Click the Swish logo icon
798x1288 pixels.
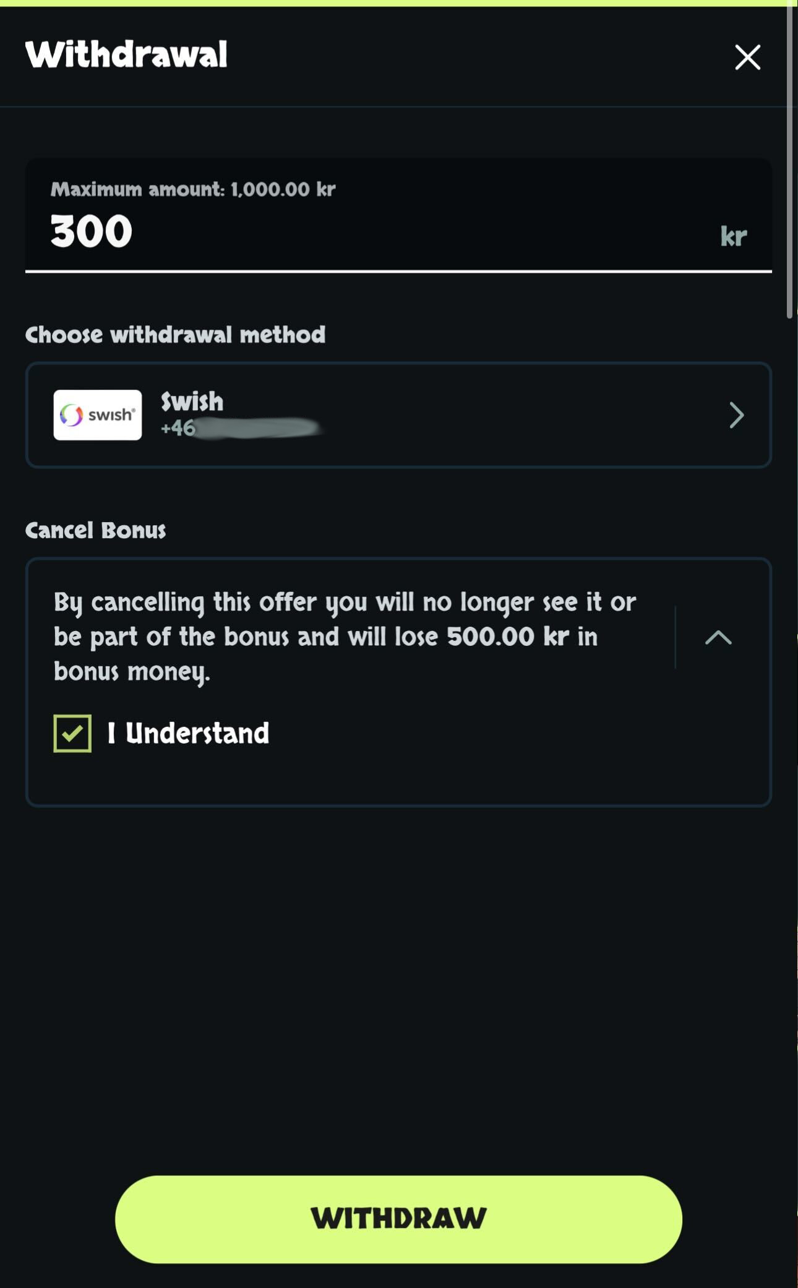[x=97, y=414]
